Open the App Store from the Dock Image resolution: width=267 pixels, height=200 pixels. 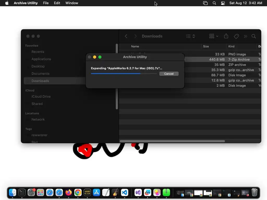pos(96,192)
